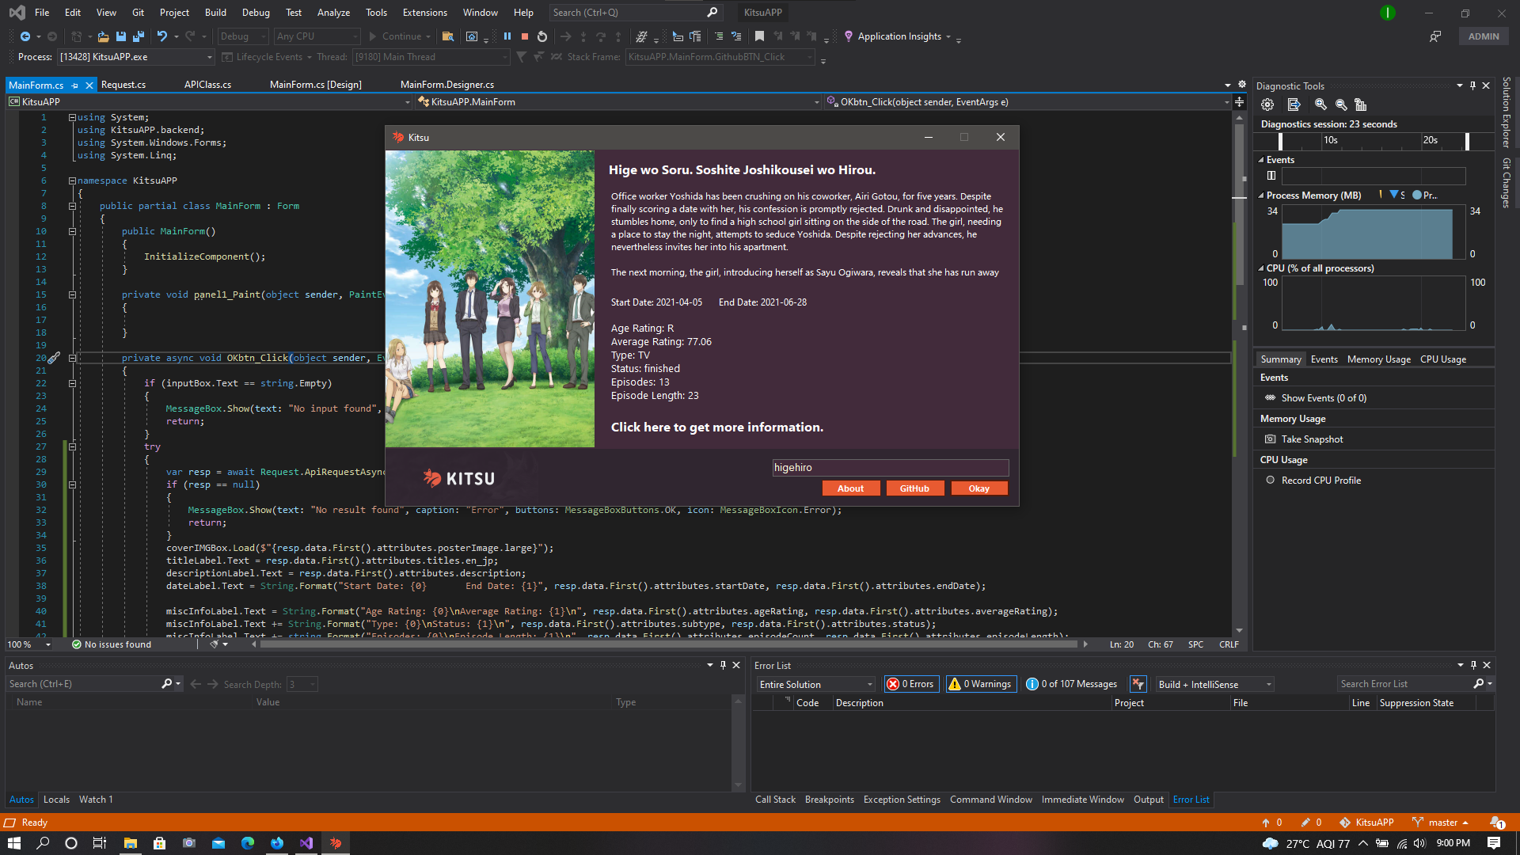Pin the MainForm.cs tab

point(75,85)
